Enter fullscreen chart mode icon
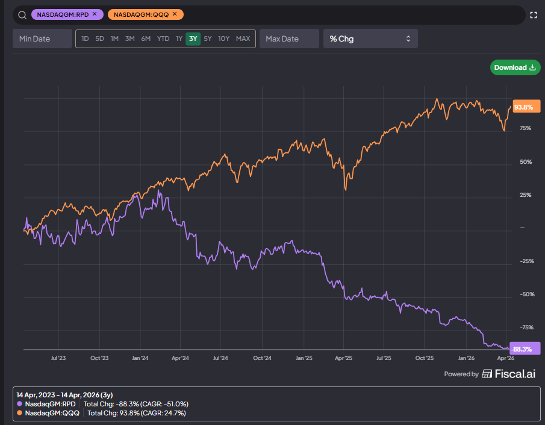The height and width of the screenshot is (425, 545). [x=533, y=15]
